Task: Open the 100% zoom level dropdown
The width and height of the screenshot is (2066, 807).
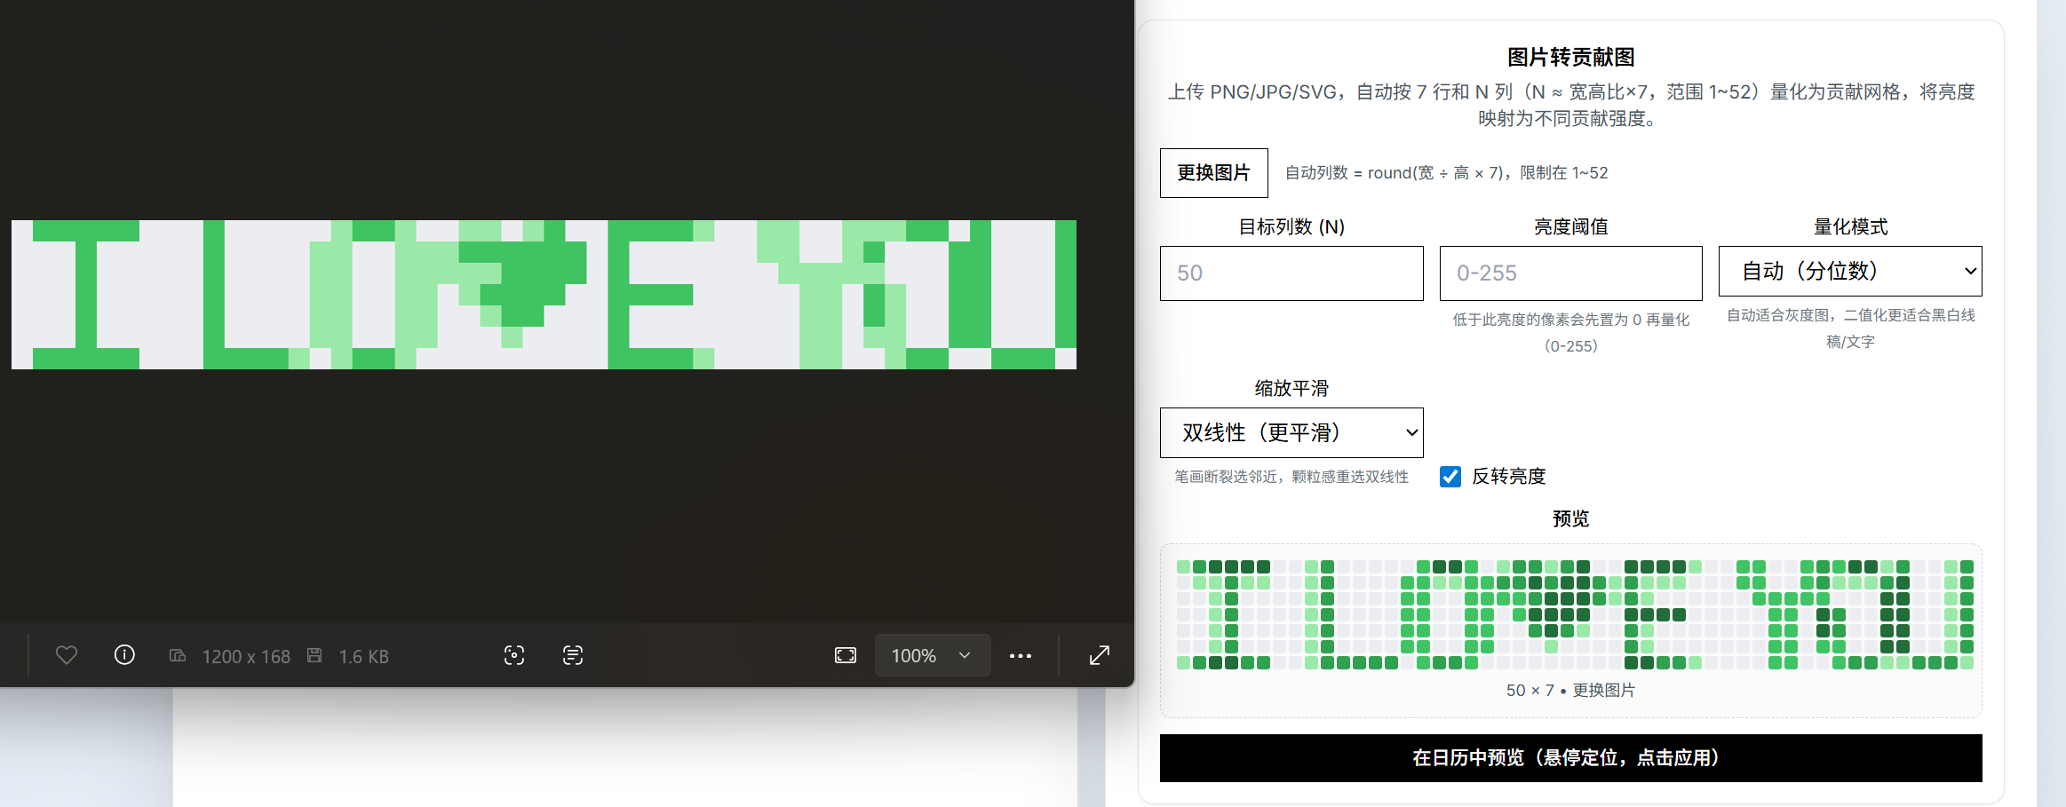Action: pos(933,655)
